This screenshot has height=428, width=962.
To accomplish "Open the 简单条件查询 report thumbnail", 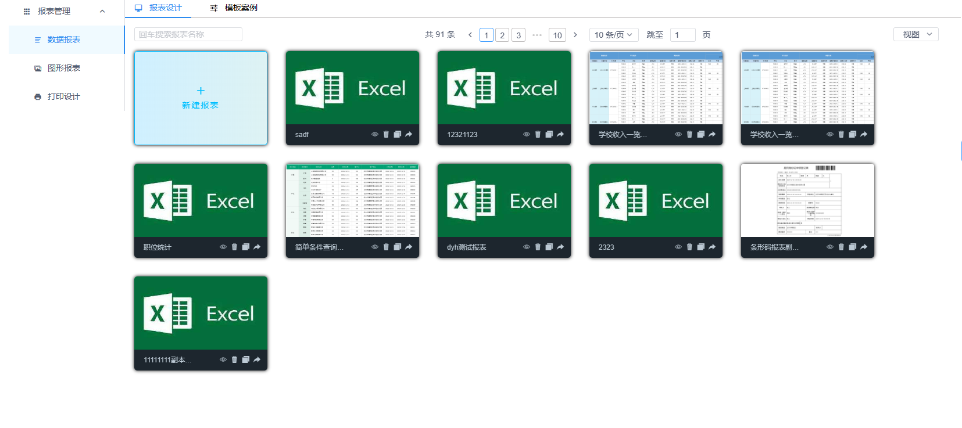I will coord(352,200).
